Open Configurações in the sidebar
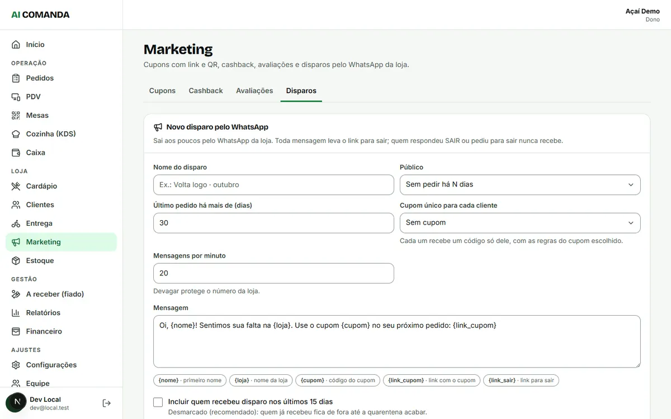Viewport: 671px width, 419px height. (61, 365)
